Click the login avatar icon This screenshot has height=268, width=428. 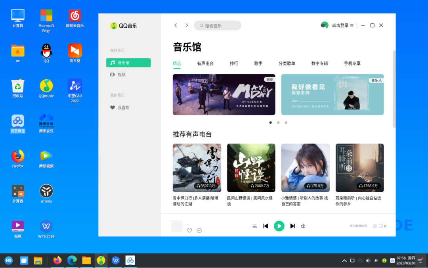point(325,25)
